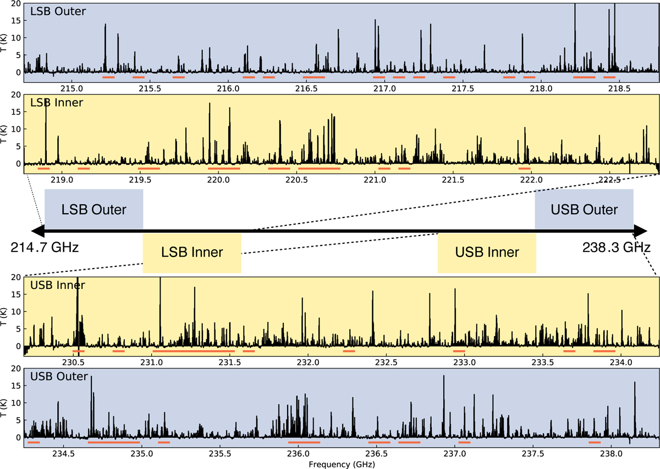Click the Frequency (GHz) axis label

pyautogui.click(x=342, y=464)
